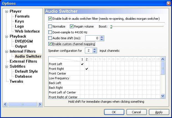Enable the Normalize checkbox

tap(50, 26)
